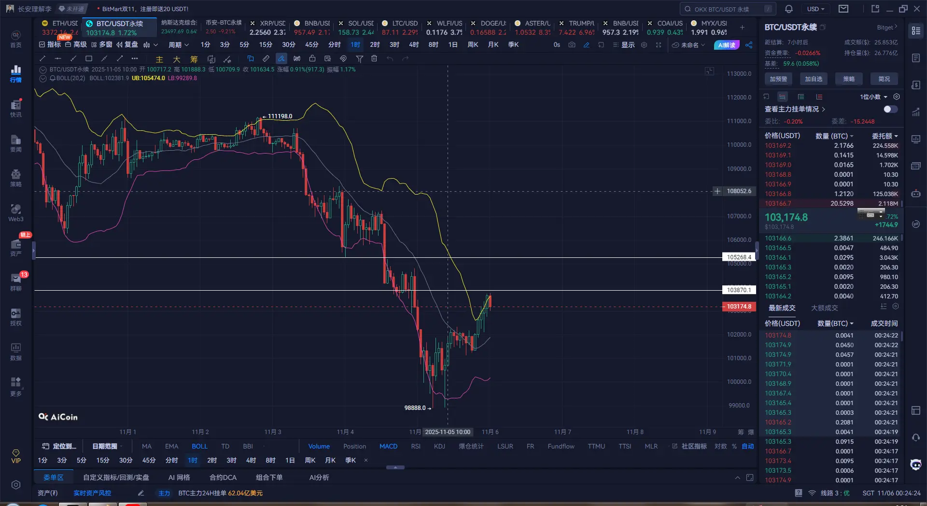Click the OKX BTC/USDT search field
Image resolution: width=927 pixels, height=506 pixels.
tap(728, 9)
